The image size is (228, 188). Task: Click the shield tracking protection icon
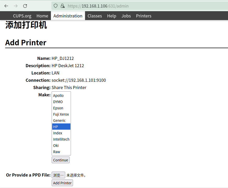pos(55,6)
